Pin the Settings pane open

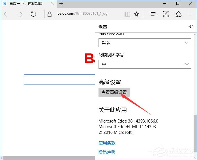(191, 26)
